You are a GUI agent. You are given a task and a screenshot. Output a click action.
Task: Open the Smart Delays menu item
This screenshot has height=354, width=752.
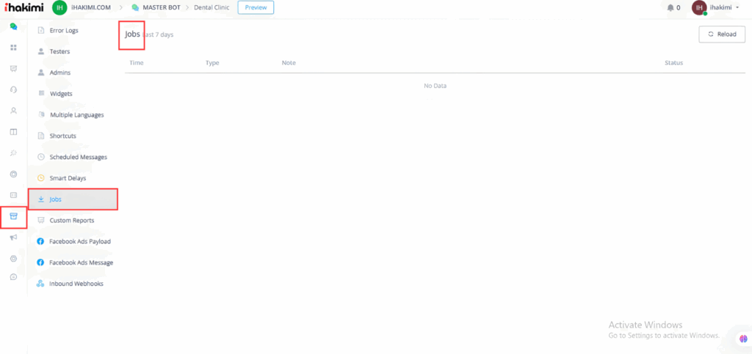pyautogui.click(x=68, y=178)
